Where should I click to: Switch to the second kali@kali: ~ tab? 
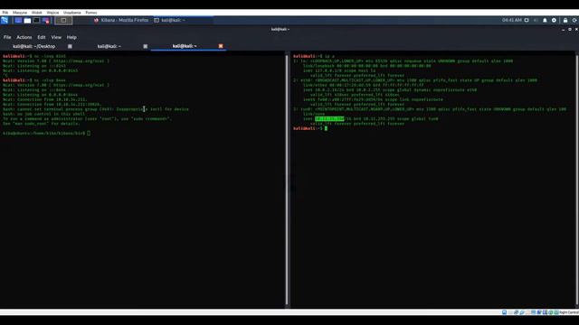point(109,46)
